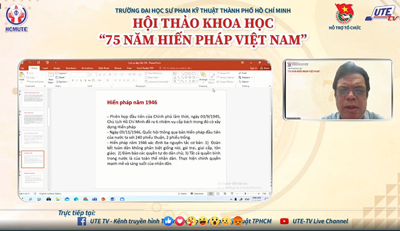Screen dimensions: 400x231
Task: Expand the Replace dropdown arrow
Action: (252, 77)
